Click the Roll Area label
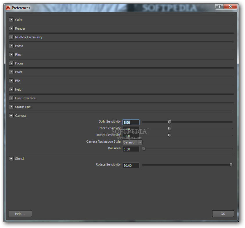The width and height of the screenshot is (245, 228). click(x=114, y=148)
